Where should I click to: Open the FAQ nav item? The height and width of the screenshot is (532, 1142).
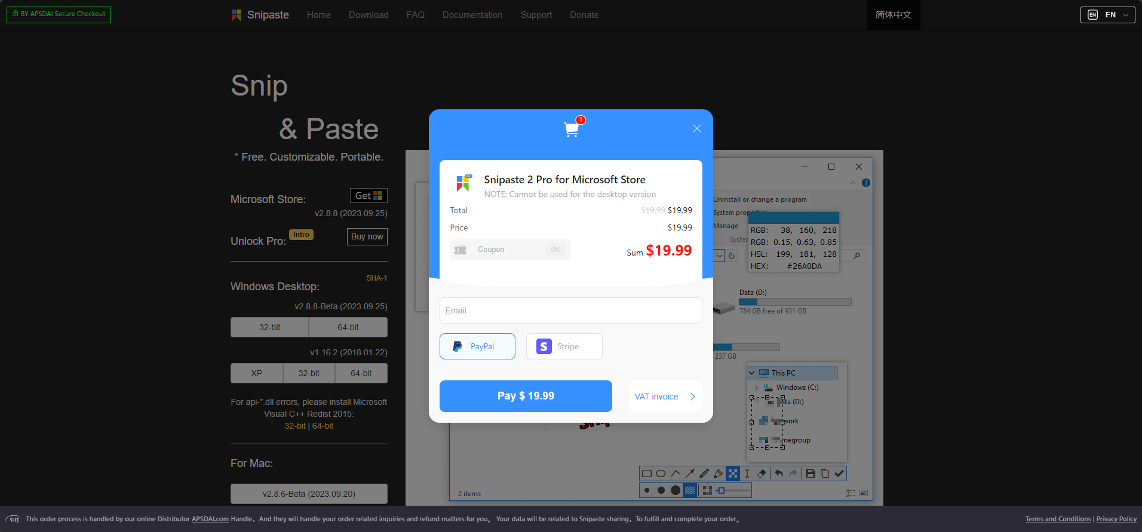tap(416, 15)
